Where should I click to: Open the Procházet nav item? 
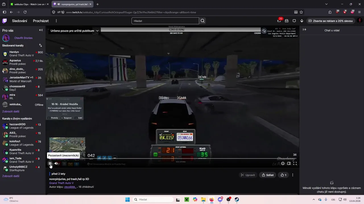41,21
